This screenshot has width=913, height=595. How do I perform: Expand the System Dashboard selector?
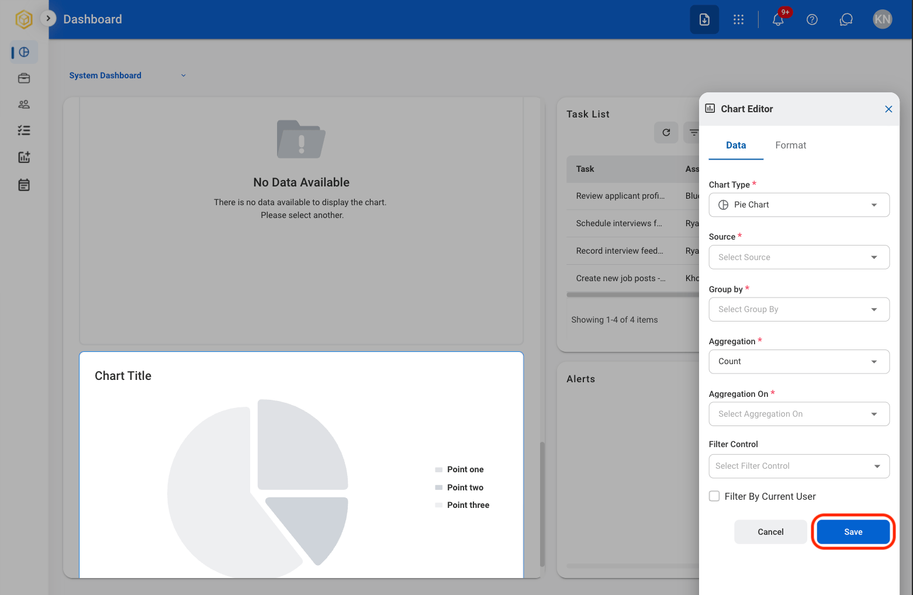click(x=127, y=75)
